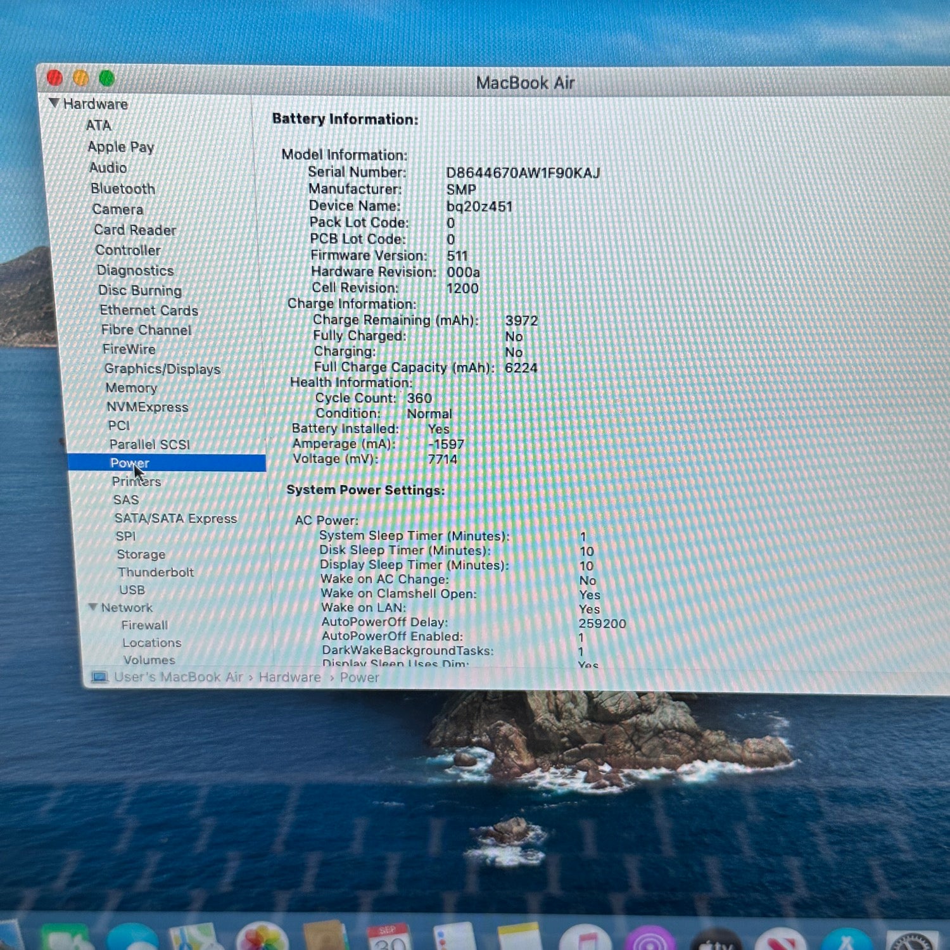Viewport: 950px width, 950px height.
Task: Collapse the Hardware section triangle
Action: 54,103
